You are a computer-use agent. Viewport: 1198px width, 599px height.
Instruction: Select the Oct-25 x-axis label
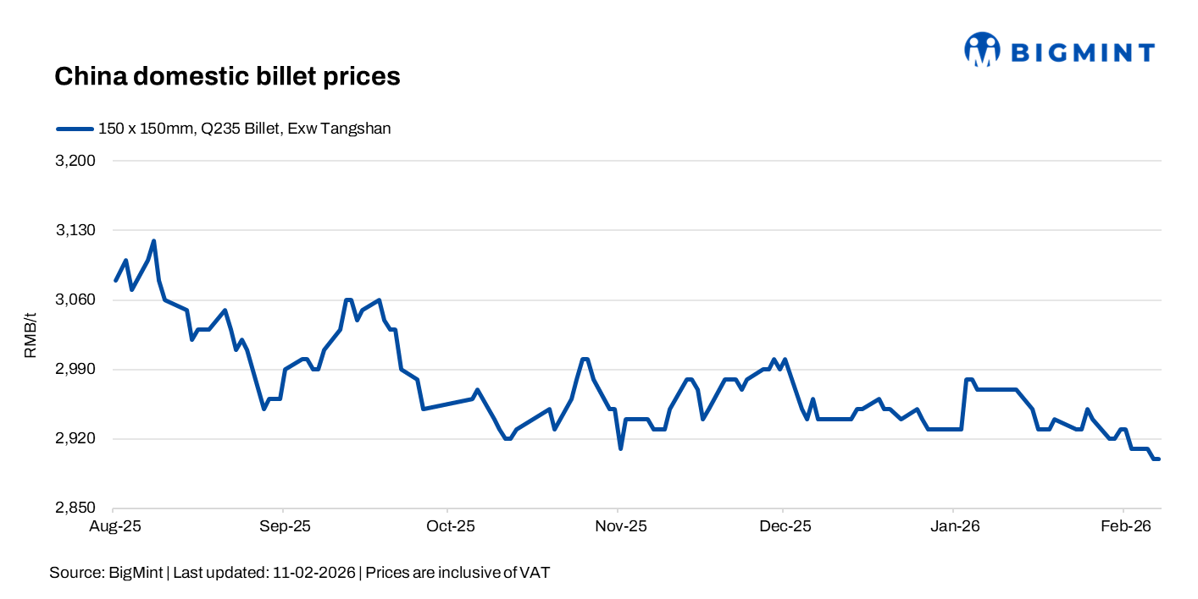point(450,526)
